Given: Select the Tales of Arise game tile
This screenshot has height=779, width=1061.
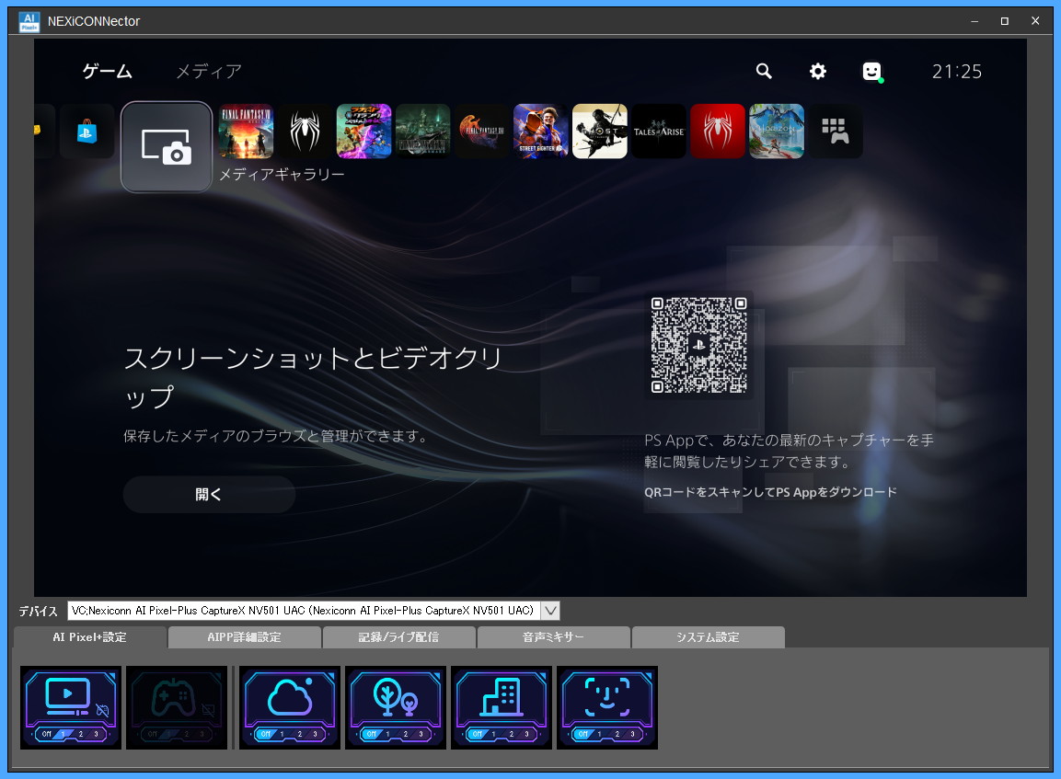Looking at the screenshot, I should click(x=658, y=132).
